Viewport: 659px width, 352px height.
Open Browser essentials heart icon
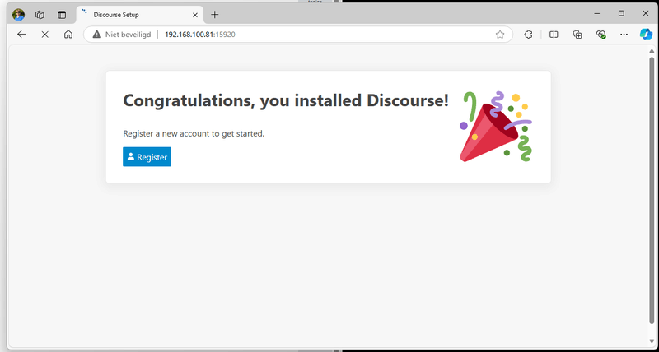coord(601,35)
